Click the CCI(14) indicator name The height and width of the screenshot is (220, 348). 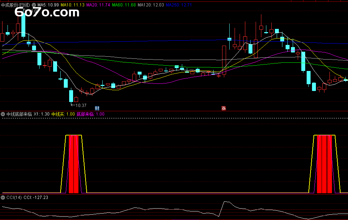click(x=14, y=197)
